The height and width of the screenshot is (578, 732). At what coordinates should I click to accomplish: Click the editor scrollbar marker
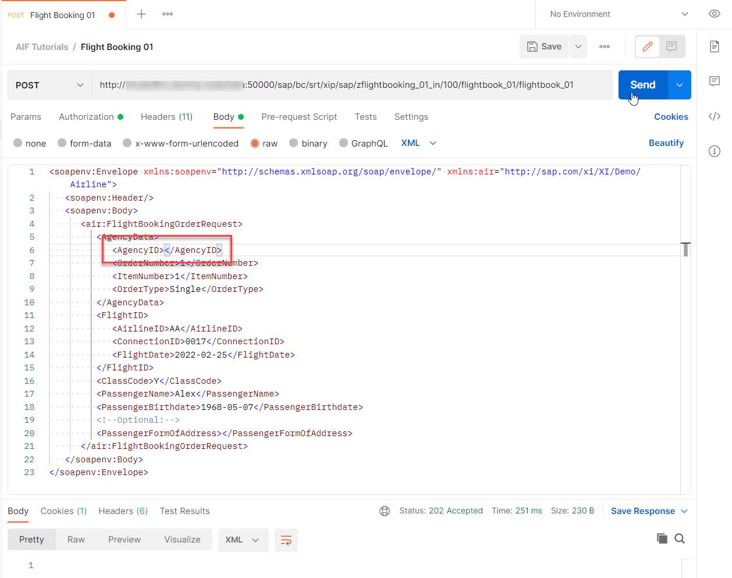(x=686, y=249)
